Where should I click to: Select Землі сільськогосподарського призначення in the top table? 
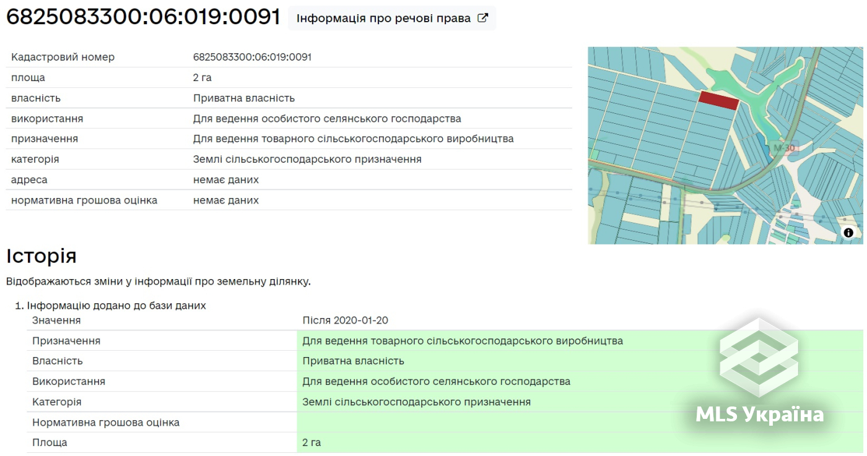307,159
